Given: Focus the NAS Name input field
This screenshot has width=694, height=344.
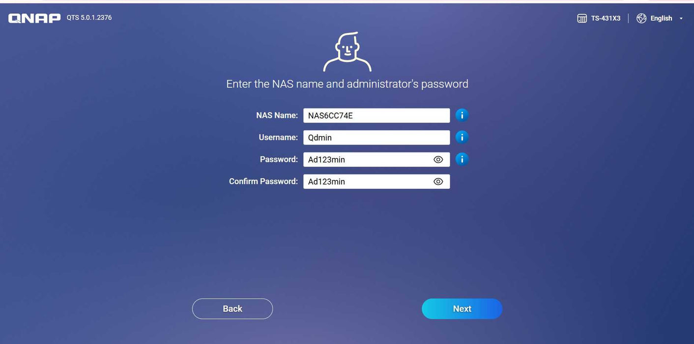Looking at the screenshot, I should click(376, 115).
